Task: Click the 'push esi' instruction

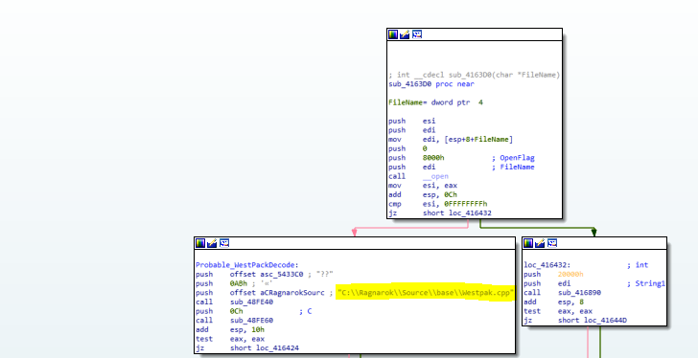Action: 412,121
